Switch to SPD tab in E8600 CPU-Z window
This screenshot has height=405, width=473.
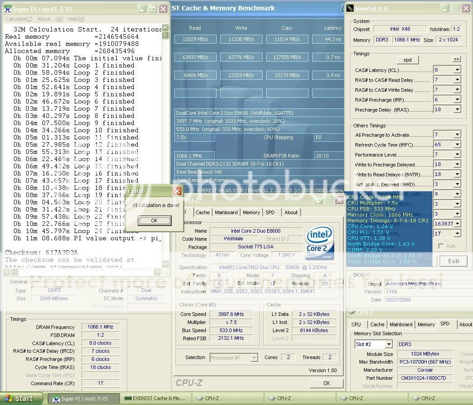click(x=270, y=212)
